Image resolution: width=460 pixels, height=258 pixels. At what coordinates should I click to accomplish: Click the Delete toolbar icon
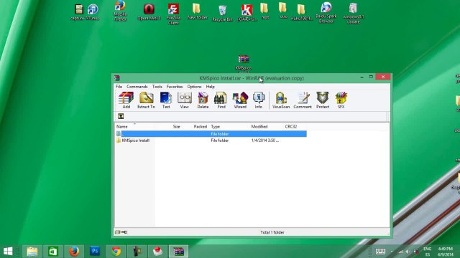(x=203, y=100)
